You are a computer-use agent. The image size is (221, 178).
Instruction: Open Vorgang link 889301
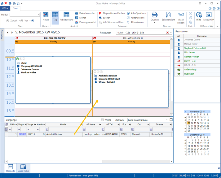pos(22,134)
